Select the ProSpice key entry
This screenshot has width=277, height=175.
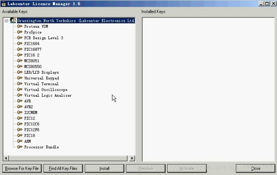pyautogui.click(x=33, y=32)
